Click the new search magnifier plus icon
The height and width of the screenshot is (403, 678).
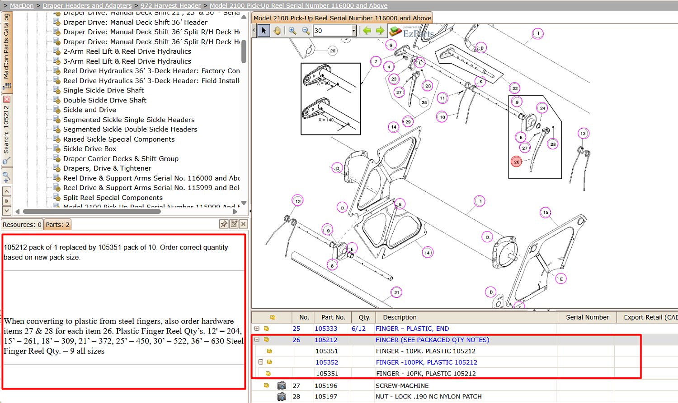tap(6, 177)
